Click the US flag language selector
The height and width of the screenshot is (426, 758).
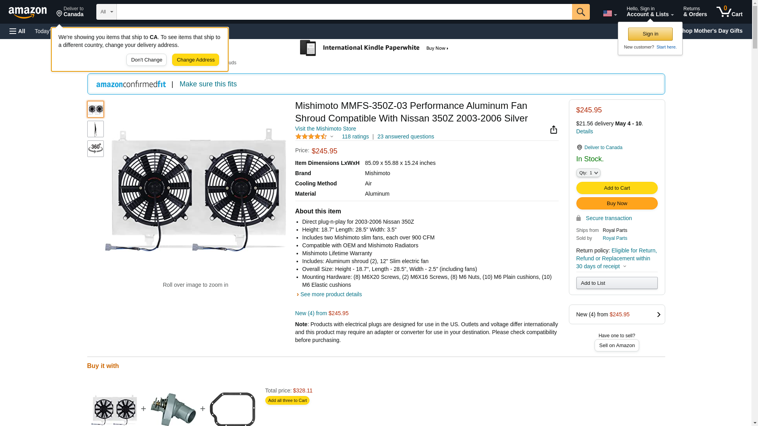point(610,13)
